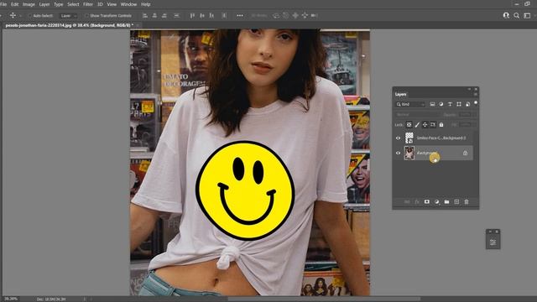
Task: Open the workspace switcher icon
Action: [x=528, y=15]
